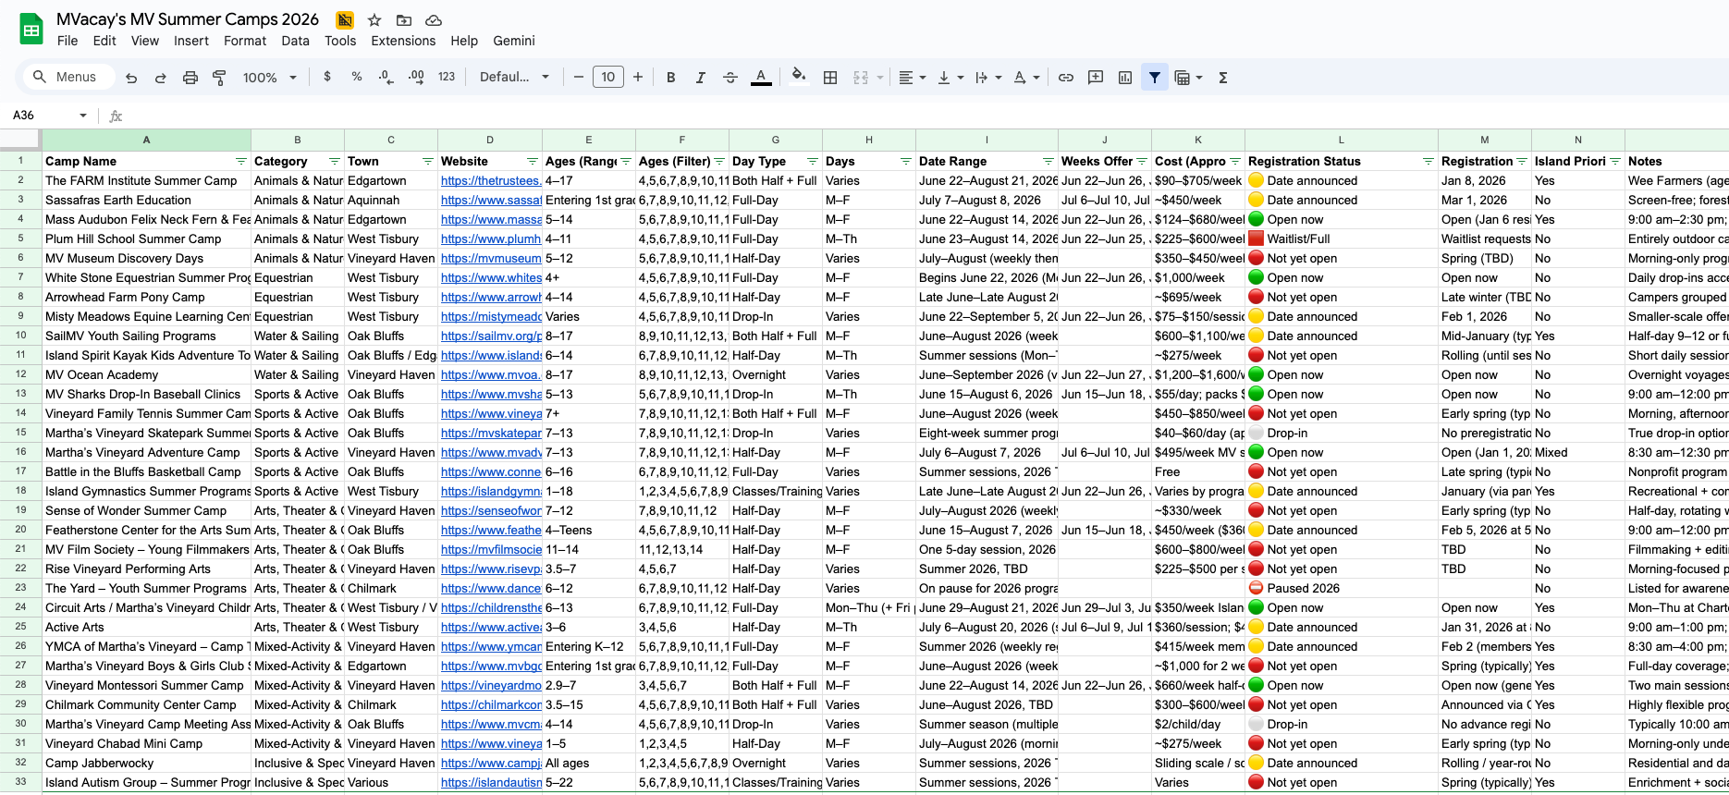Check the cloud saved-status icon
Viewport: 1729px width, 795px height.
(433, 19)
